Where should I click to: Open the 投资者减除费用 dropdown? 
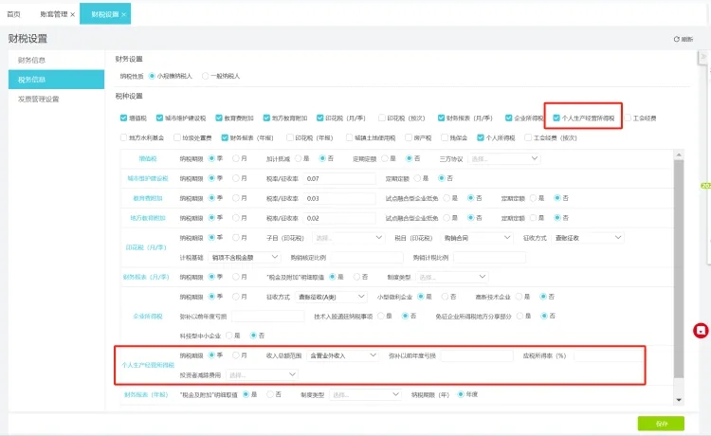click(263, 374)
